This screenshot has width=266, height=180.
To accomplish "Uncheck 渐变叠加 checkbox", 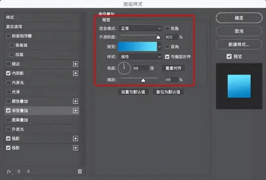I will [x=8, y=110].
